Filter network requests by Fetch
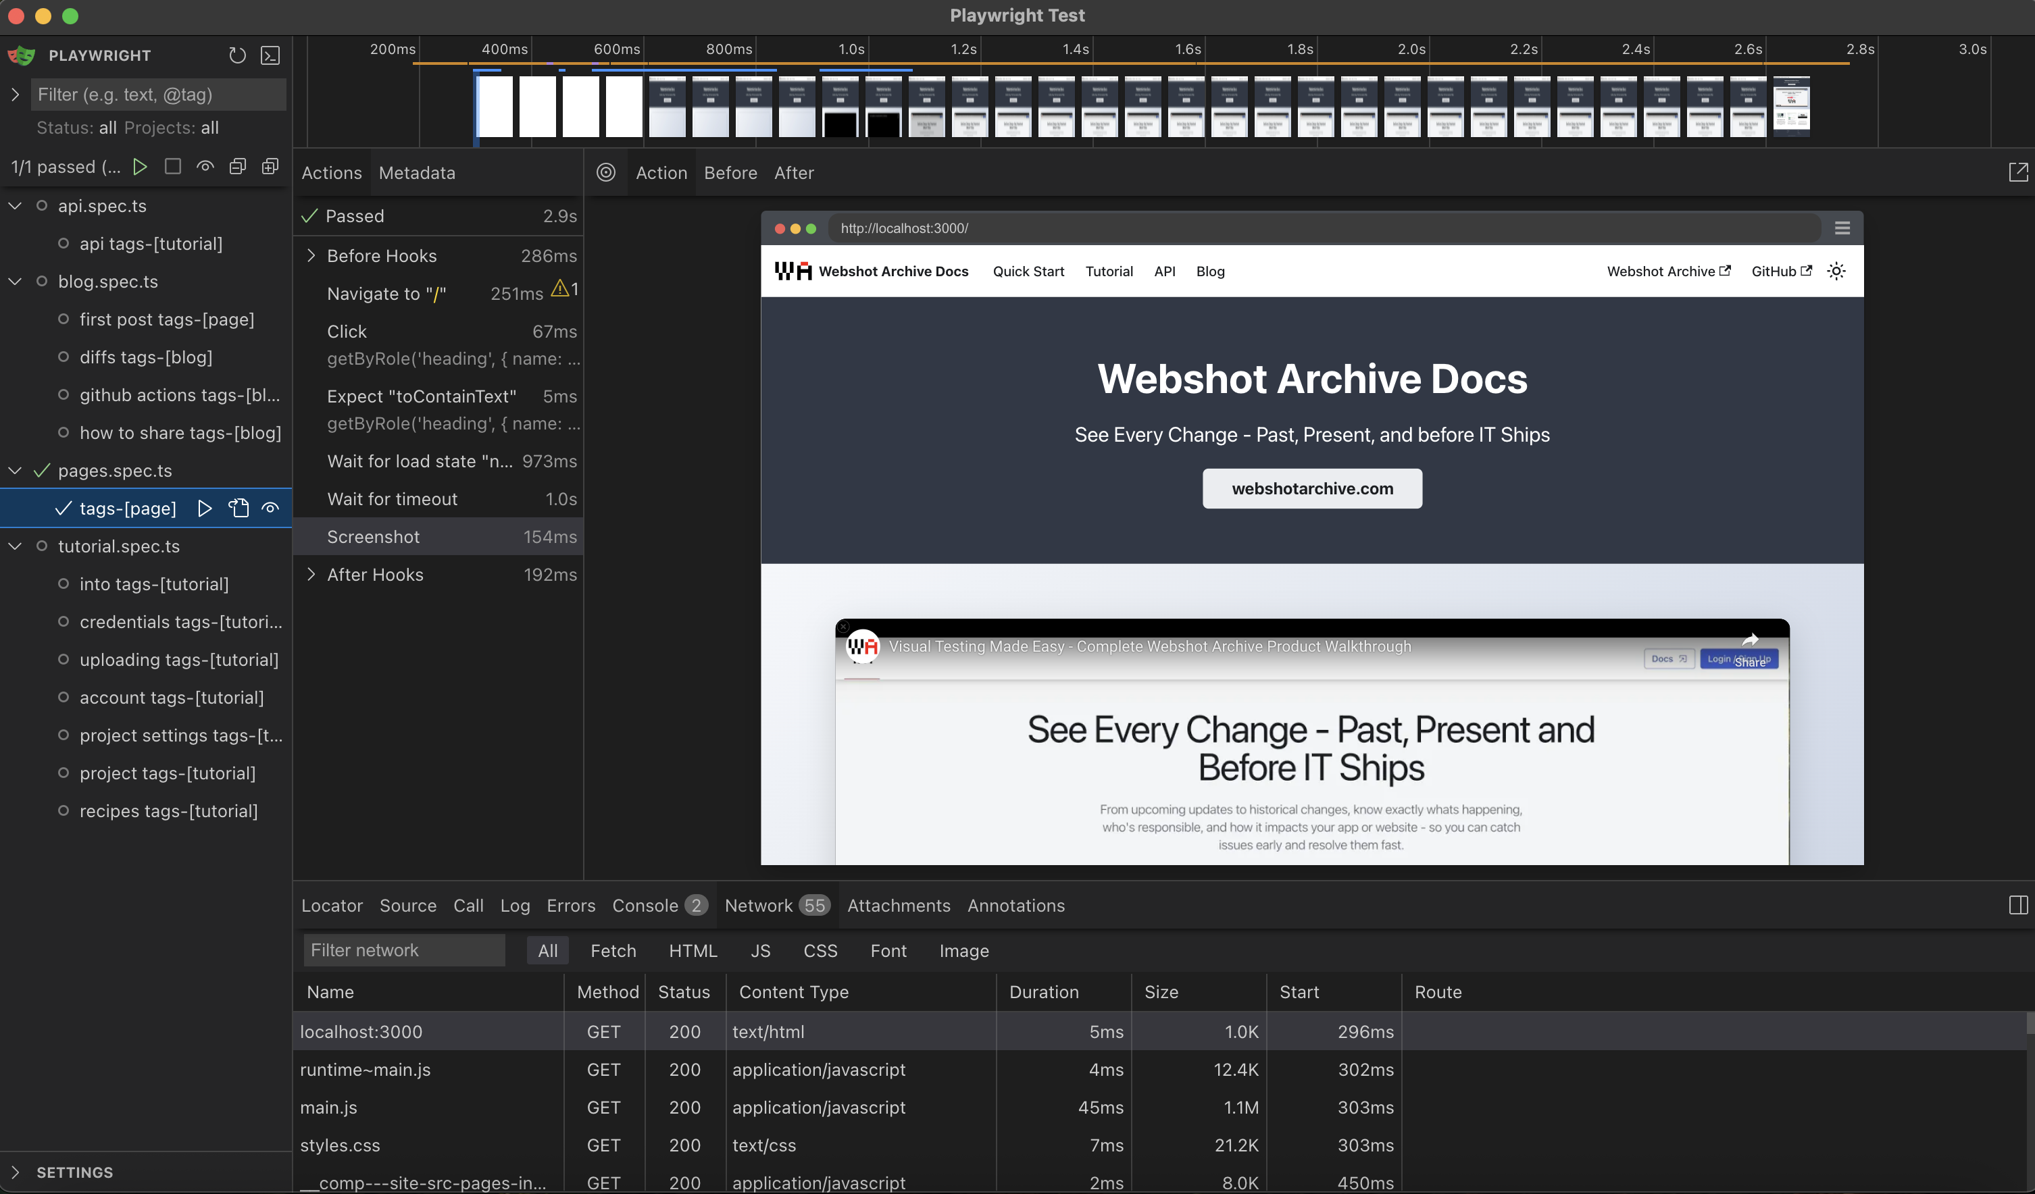The height and width of the screenshot is (1194, 2035). coord(613,950)
